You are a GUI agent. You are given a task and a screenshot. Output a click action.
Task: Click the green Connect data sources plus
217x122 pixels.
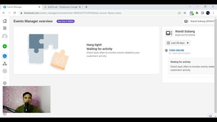pyautogui.click(x=5, y=46)
